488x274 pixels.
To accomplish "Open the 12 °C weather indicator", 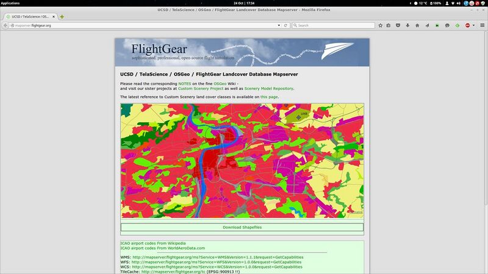I will point(420,3).
